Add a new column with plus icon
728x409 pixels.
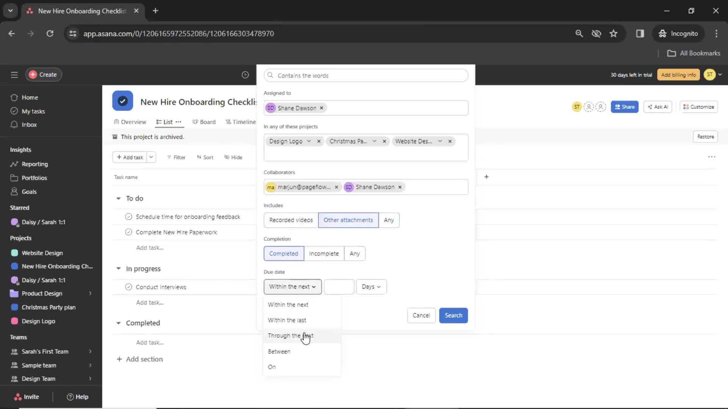tap(486, 177)
